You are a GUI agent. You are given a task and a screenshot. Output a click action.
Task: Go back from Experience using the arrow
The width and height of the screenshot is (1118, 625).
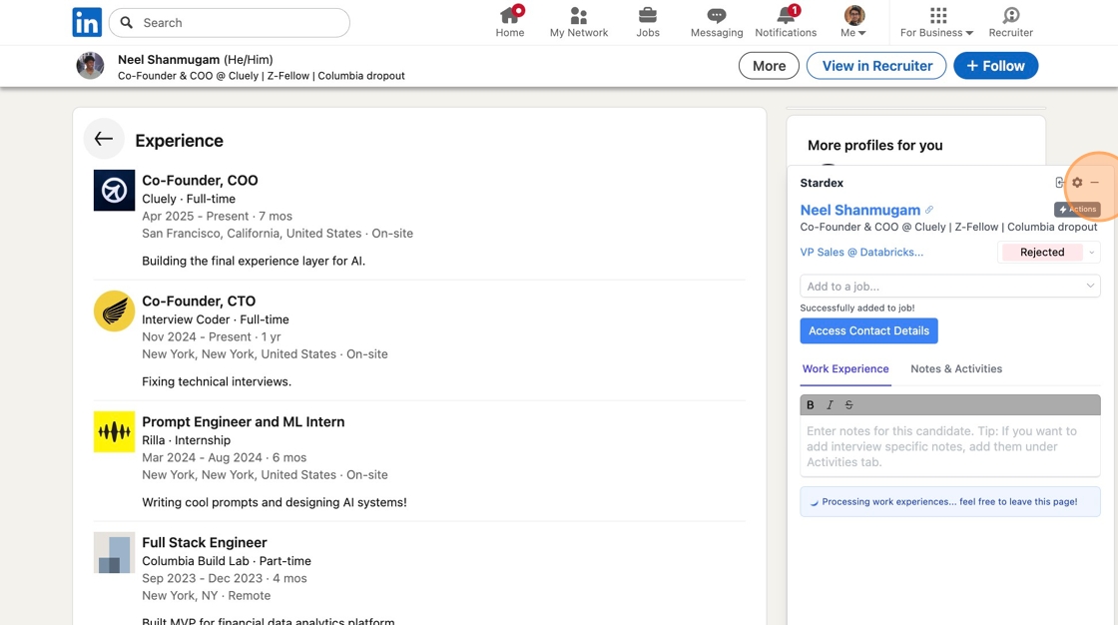click(104, 139)
